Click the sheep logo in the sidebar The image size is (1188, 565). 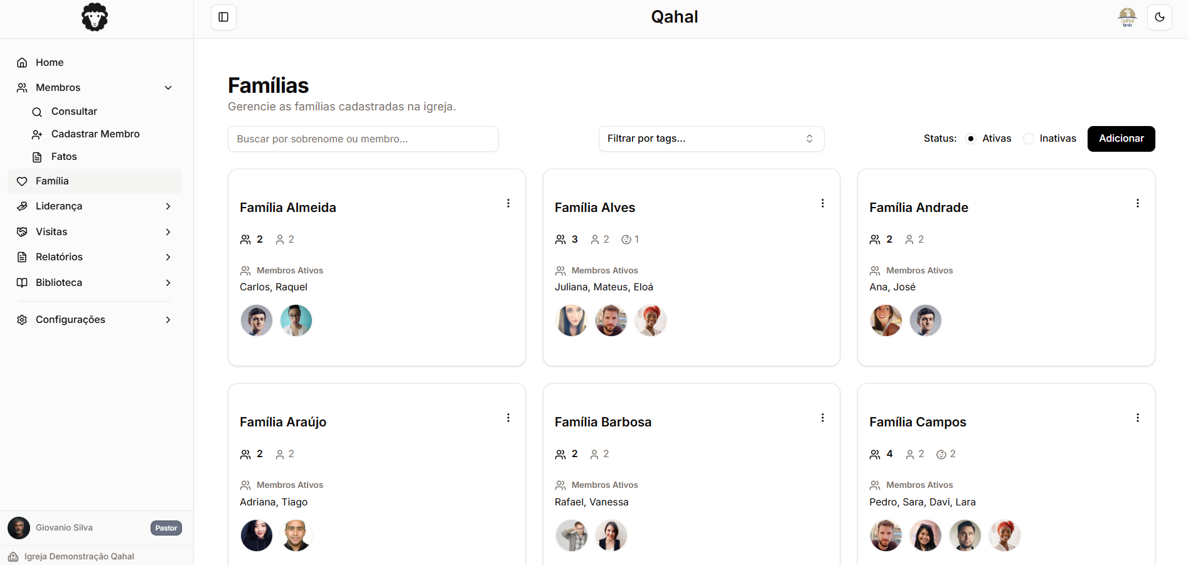click(94, 17)
